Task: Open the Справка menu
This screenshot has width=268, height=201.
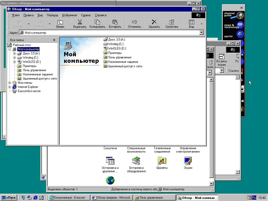Action: click(x=101, y=15)
